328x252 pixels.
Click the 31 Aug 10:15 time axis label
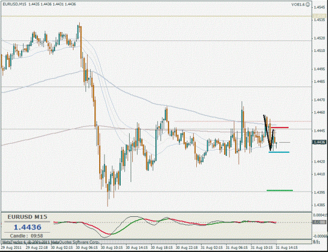262,247
